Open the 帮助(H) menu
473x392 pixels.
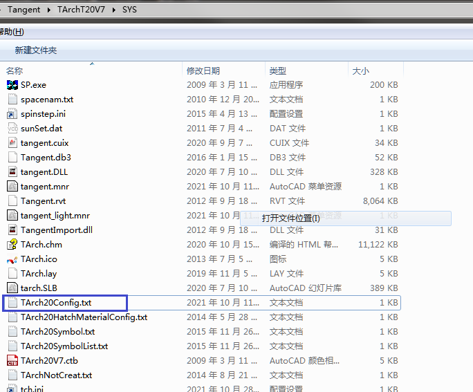[11, 32]
